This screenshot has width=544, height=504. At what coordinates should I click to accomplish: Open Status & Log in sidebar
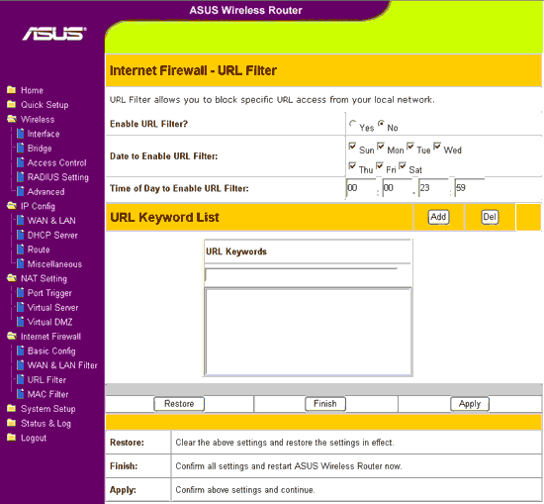click(x=45, y=424)
